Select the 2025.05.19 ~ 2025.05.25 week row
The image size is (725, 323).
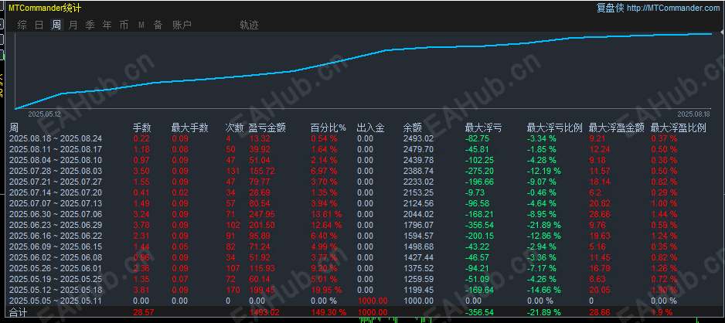366,279
